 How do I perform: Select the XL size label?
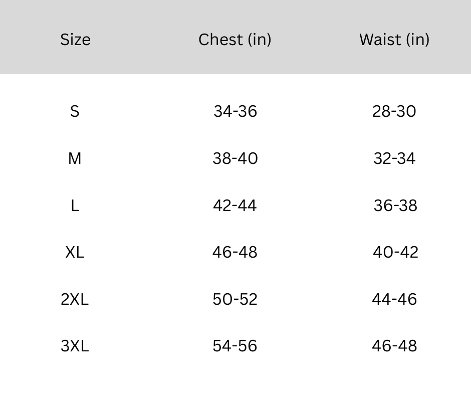click(x=75, y=252)
